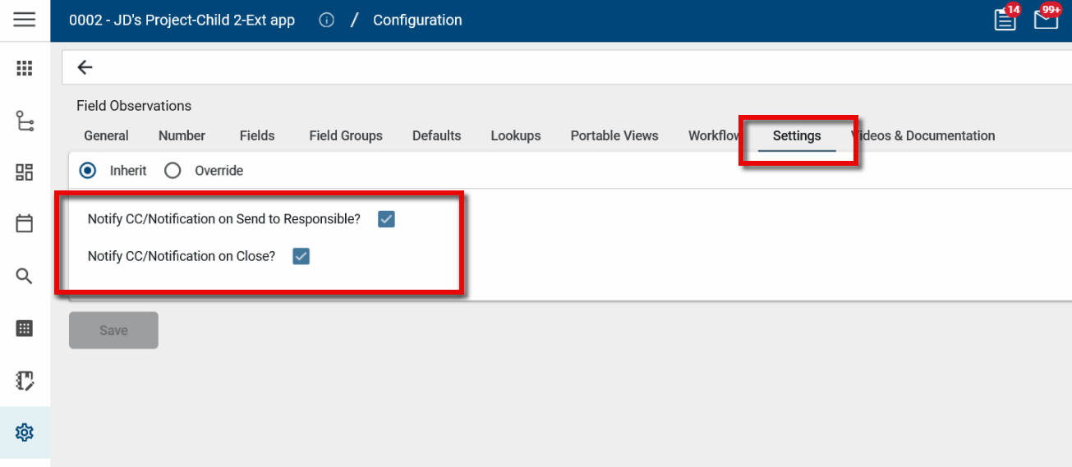Open the mail inbox icon with 99+ badge
The image size is (1072, 467).
(x=1046, y=20)
